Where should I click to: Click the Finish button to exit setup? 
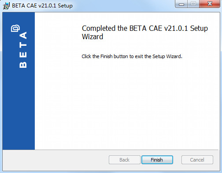(x=157, y=160)
